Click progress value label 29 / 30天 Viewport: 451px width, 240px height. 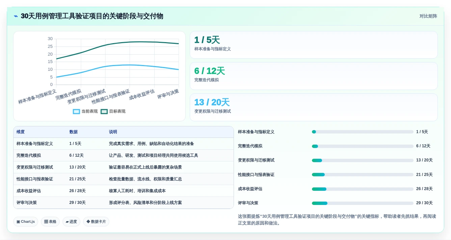coord(424,203)
